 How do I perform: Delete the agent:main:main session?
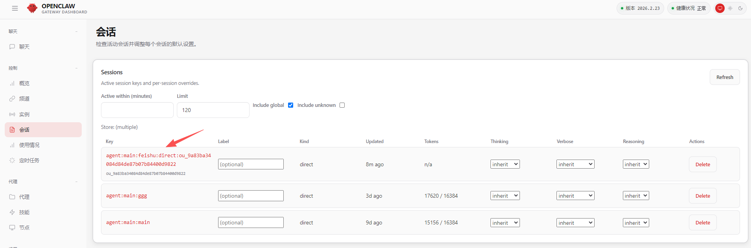coord(703,222)
